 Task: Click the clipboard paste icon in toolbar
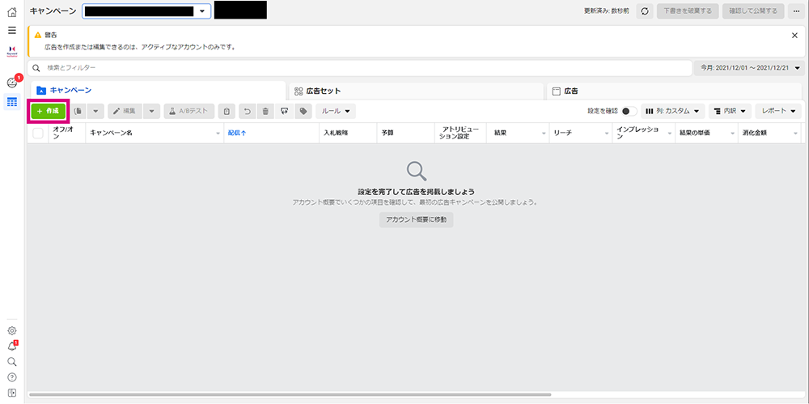[227, 111]
